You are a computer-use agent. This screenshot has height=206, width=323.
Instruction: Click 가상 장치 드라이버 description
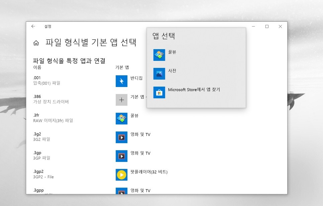tap(51, 102)
